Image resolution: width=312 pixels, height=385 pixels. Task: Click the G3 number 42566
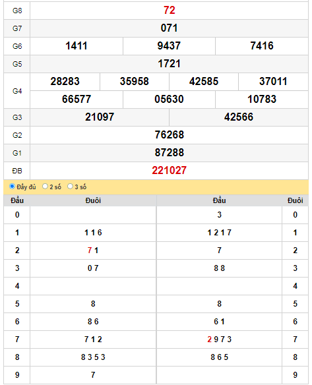click(239, 117)
